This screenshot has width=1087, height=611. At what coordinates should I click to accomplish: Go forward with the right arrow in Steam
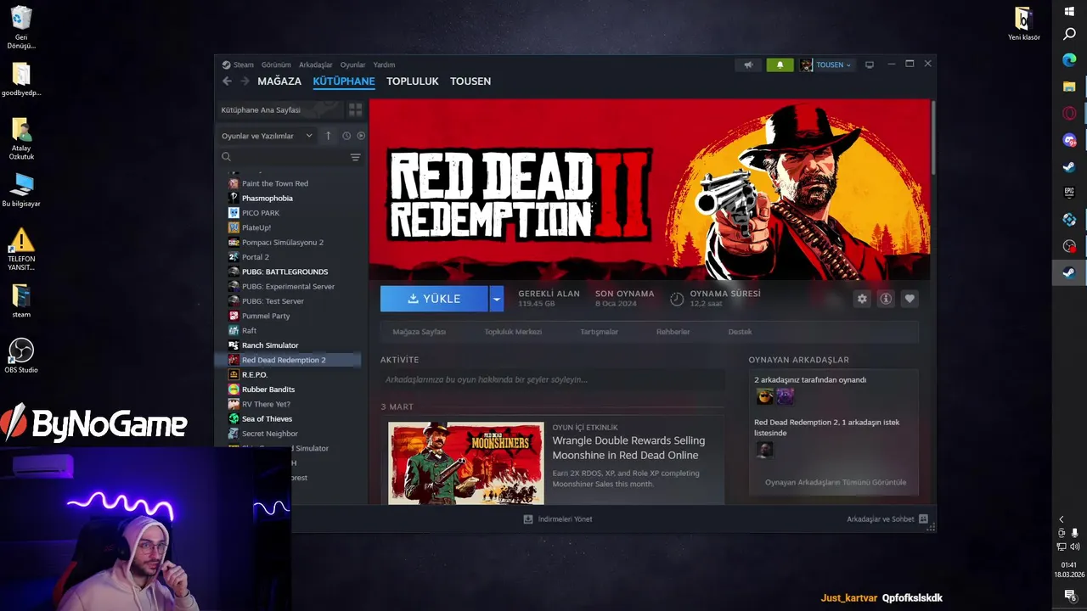click(245, 81)
